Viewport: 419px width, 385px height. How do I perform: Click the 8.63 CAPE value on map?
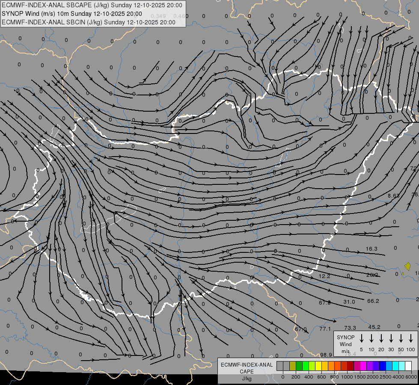click(394, 196)
